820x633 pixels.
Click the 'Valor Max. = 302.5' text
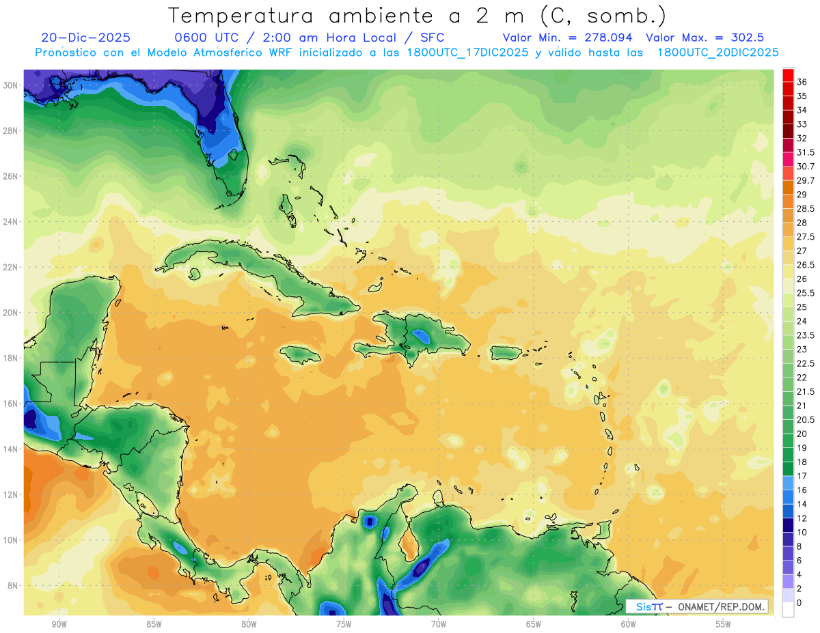point(705,38)
